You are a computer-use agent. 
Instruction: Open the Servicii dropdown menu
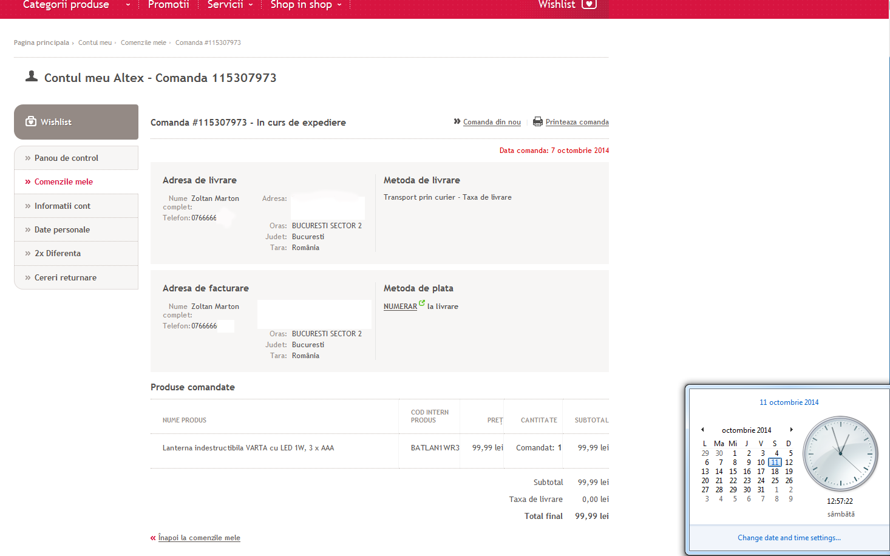point(229,5)
